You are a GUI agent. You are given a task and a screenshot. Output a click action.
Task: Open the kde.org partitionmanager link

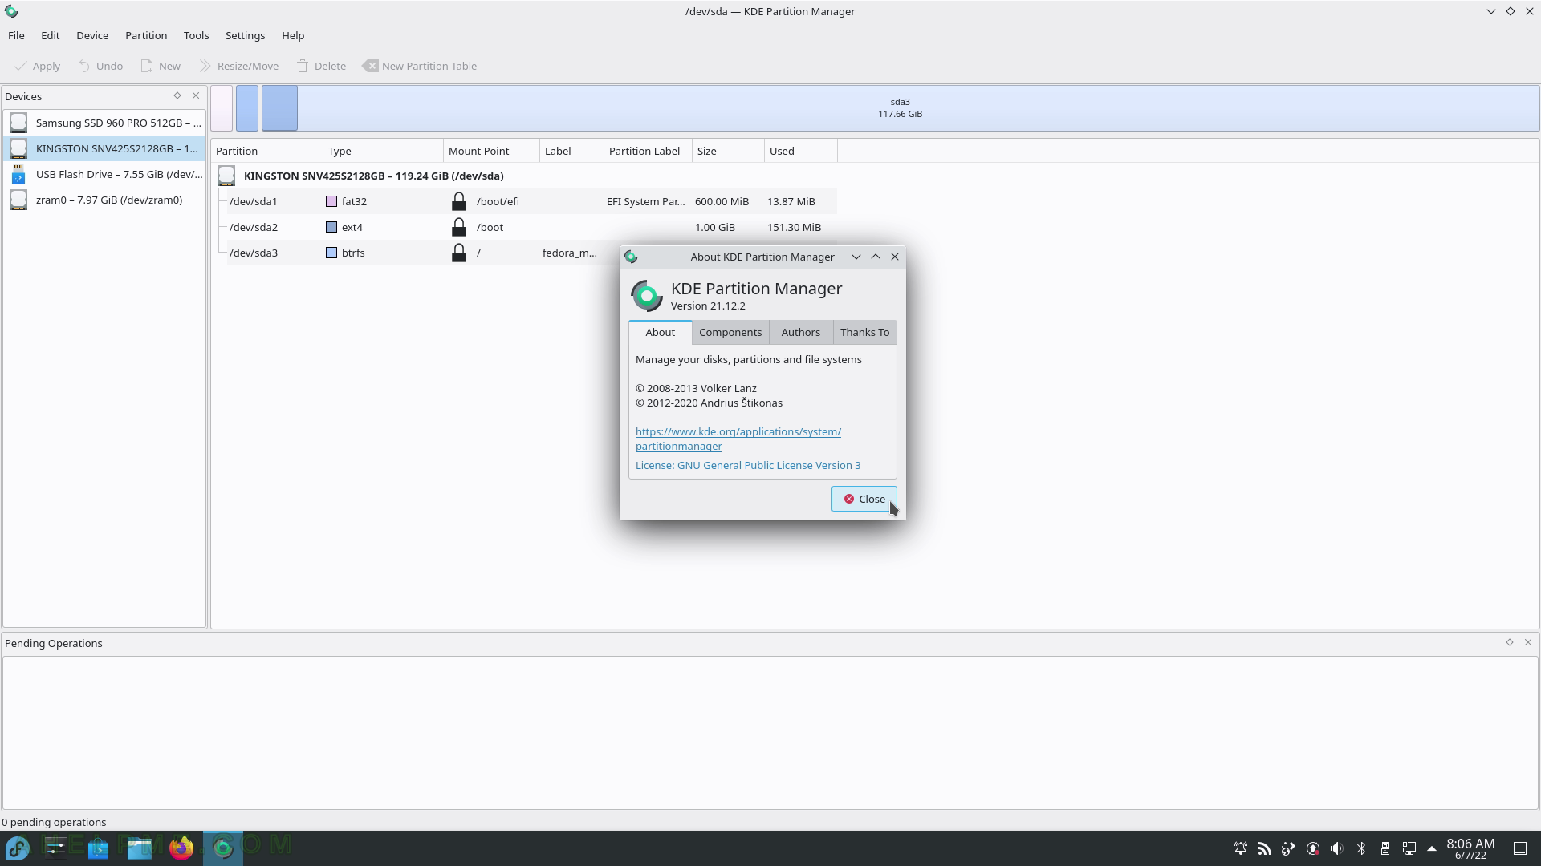tap(738, 439)
